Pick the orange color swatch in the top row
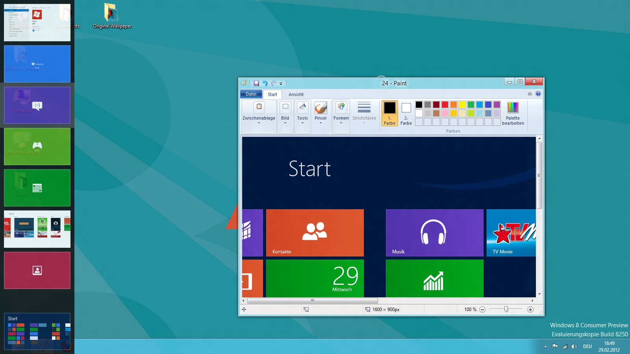This screenshot has height=354, width=630. coord(454,105)
